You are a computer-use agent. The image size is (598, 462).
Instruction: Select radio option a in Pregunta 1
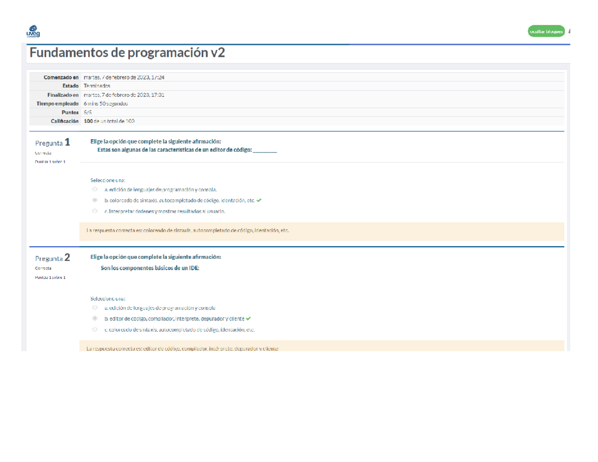pyautogui.click(x=95, y=189)
